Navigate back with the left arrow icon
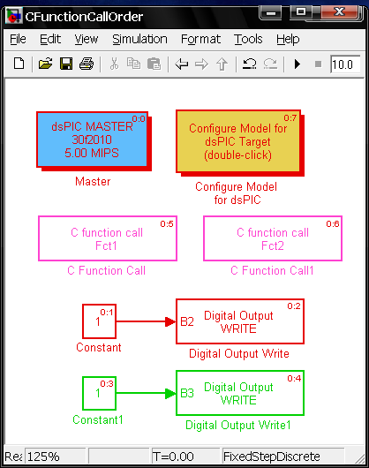 coord(181,64)
